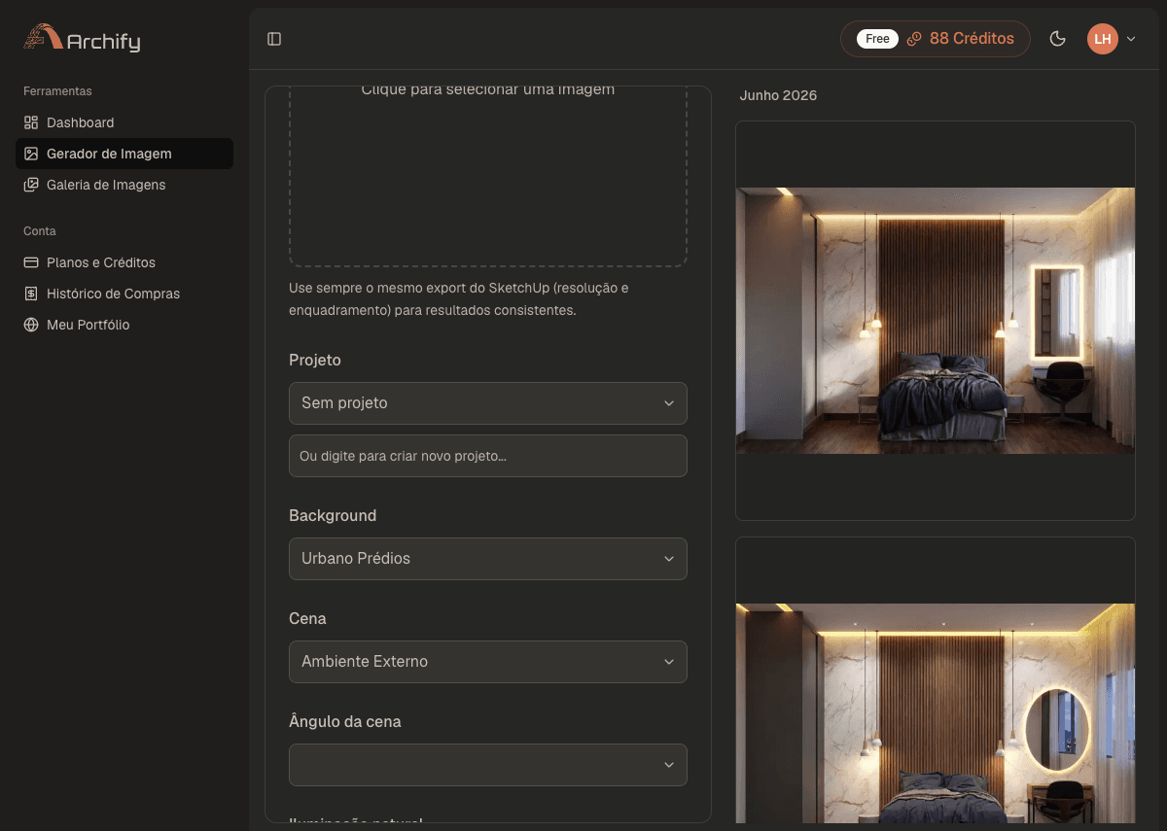Expand the empty Ângulo da cena dropdown
Image resolution: width=1167 pixels, height=831 pixels.
pyautogui.click(x=488, y=765)
